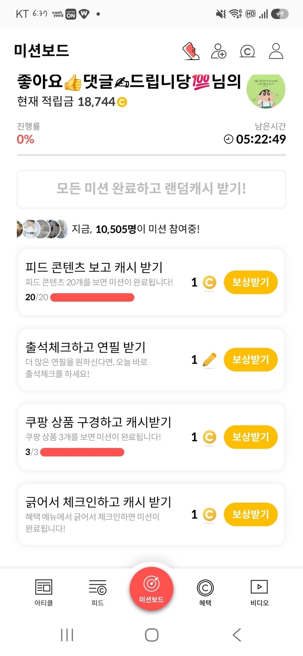This screenshot has height=656, width=303.
Task: Tap the 20/20 feed progress bar
Action: click(x=92, y=297)
